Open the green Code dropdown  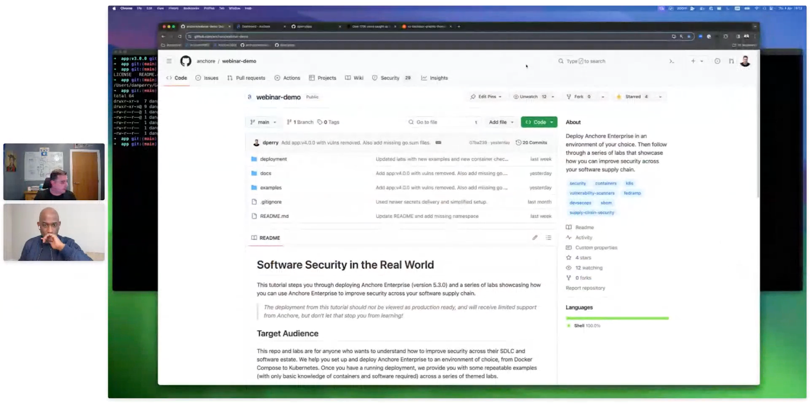click(x=539, y=122)
